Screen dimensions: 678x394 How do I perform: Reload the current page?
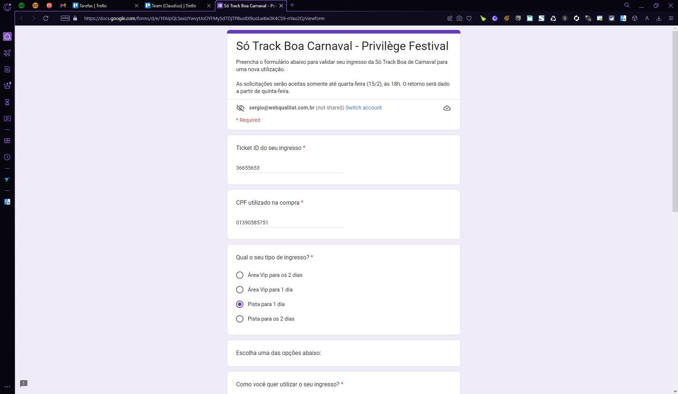point(46,18)
